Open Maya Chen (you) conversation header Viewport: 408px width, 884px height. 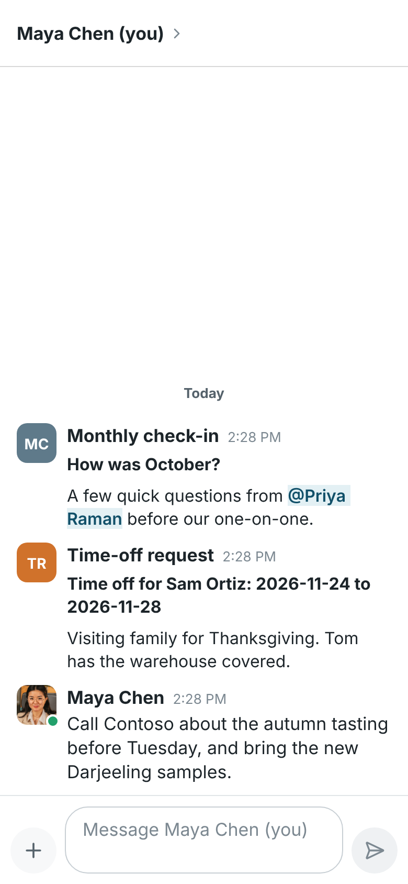(x=90, y=34)
